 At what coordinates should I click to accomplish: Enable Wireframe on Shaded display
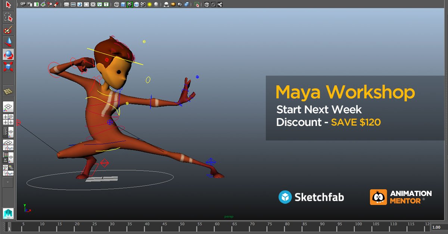[x=137, y=4]
